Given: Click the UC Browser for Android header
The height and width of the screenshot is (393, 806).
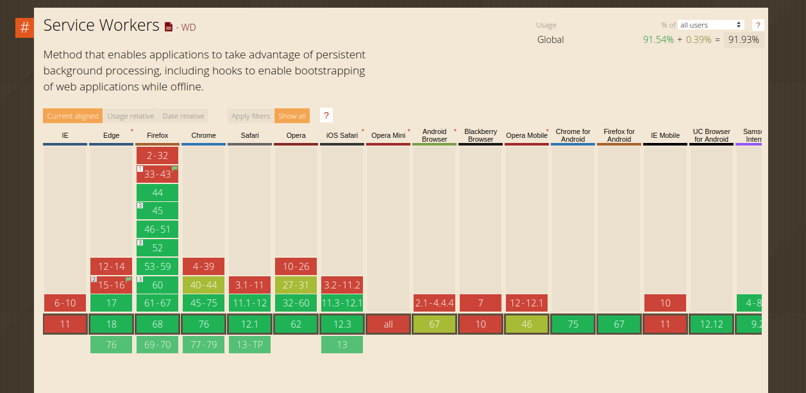Looking at the screenshot, I should coord(711,135).
